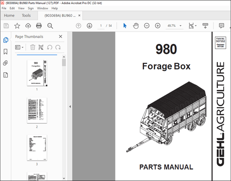Click the Fit page width tool
This screenshot has height=181, width=231.
[x=191, y=26]
